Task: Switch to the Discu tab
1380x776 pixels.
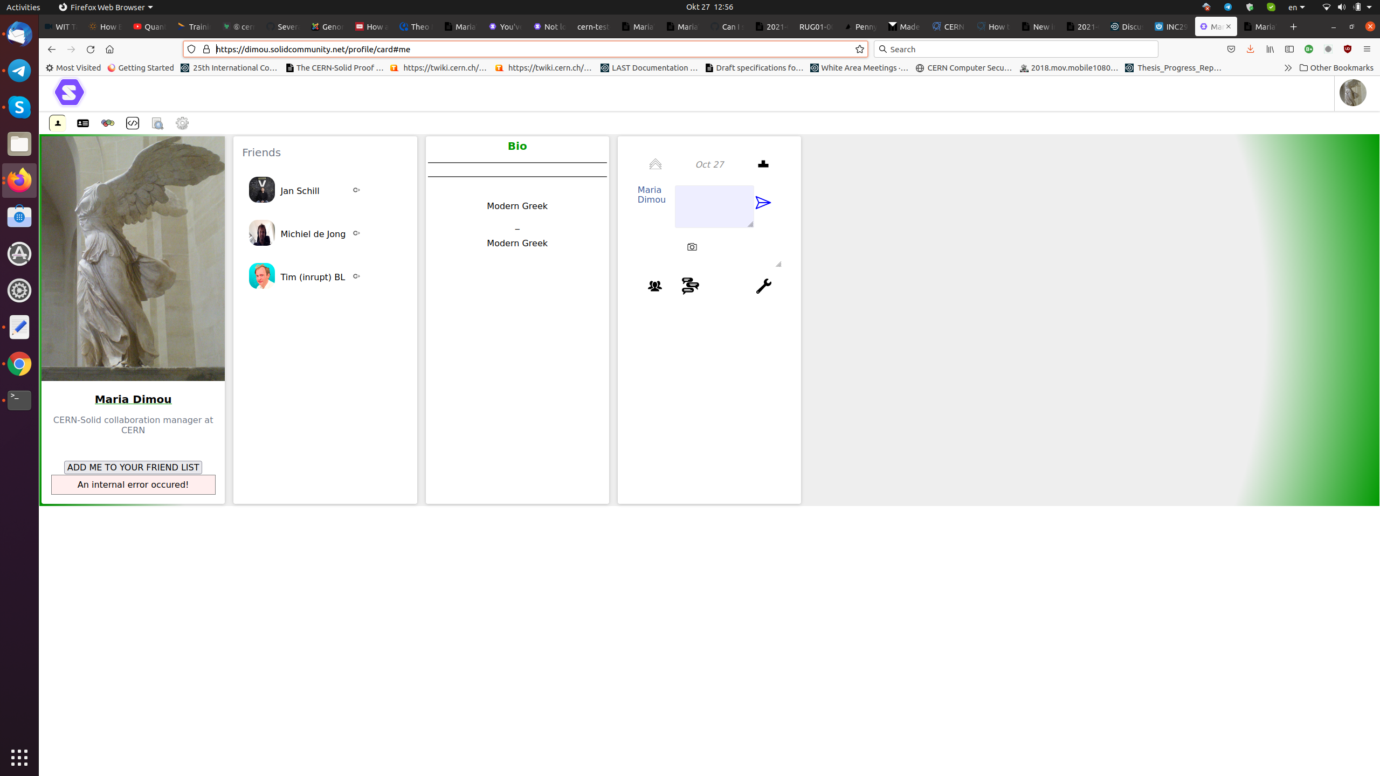Action: click(x=1126, y=26)
